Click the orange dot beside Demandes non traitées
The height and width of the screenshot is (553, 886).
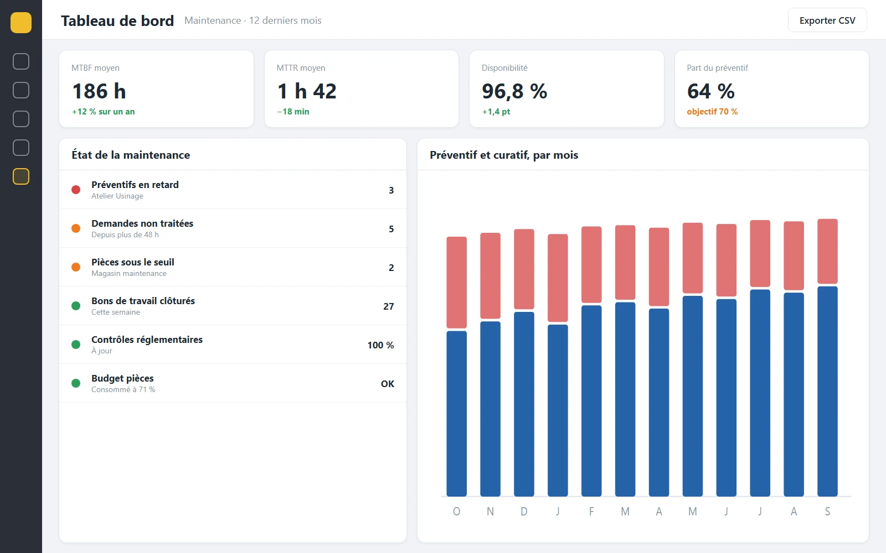click(76, 228)
